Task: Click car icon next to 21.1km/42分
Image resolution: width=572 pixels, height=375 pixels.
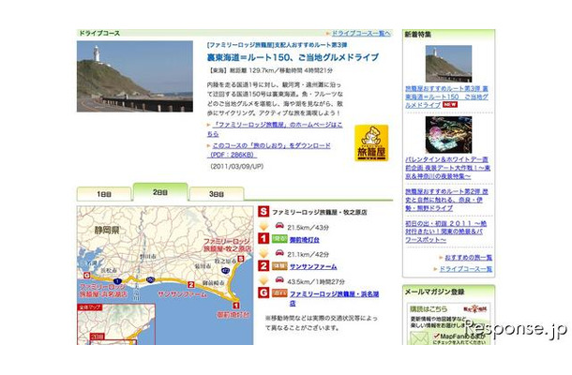Action: point(279,252)
